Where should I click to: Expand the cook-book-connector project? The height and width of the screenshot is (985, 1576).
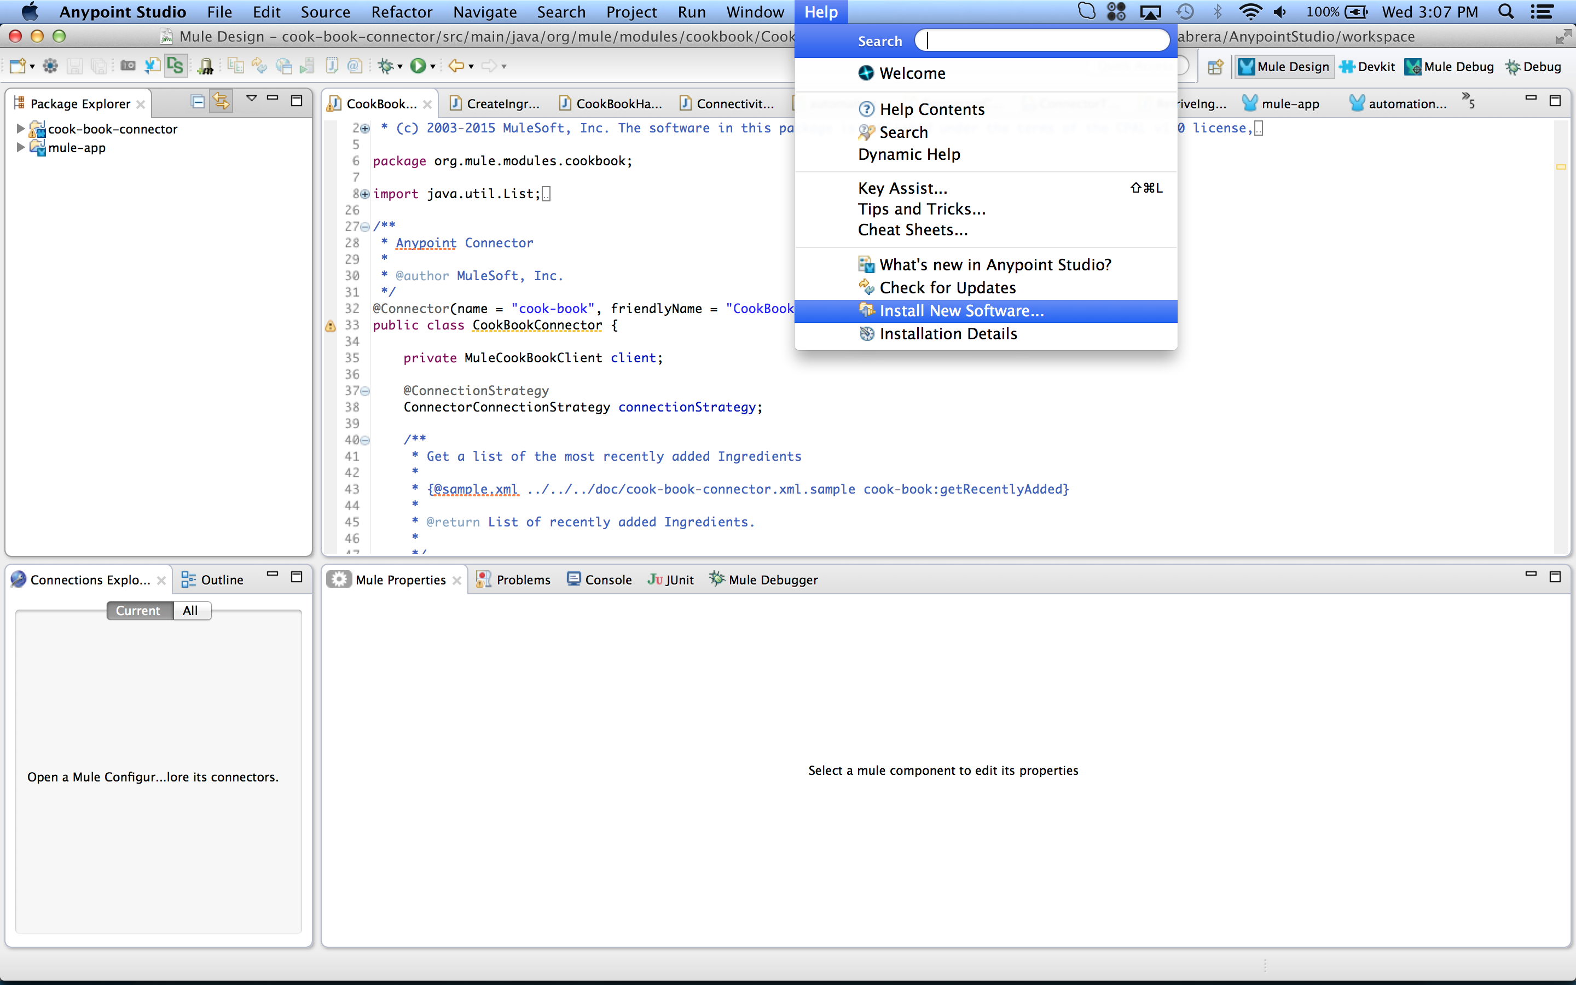click(x=20, y=129)
